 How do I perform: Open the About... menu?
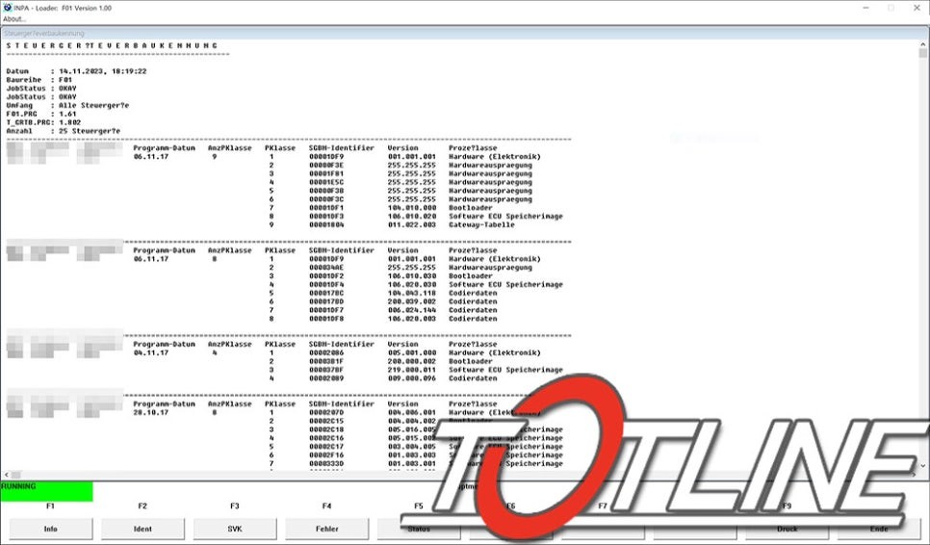click(x=14, y=18)
